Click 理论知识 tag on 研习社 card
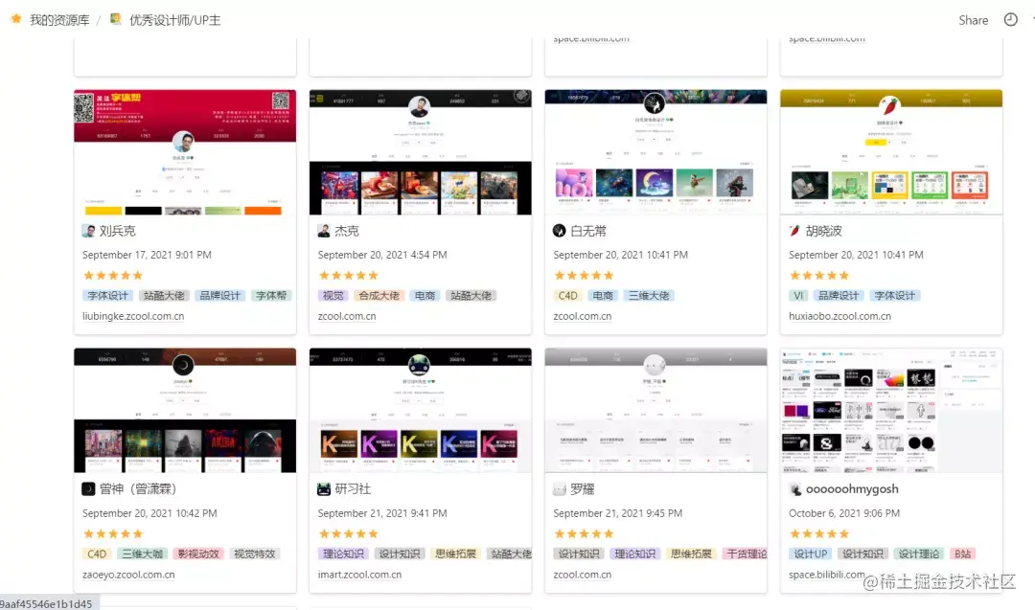The width and height of the screenshot is (1035, 610). pyautogui.click(x=343, y=554)
